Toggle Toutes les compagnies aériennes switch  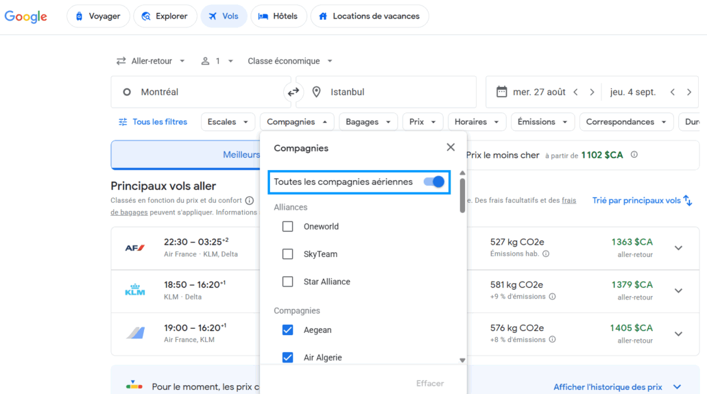pyautogui.click(x=434, y=182)
